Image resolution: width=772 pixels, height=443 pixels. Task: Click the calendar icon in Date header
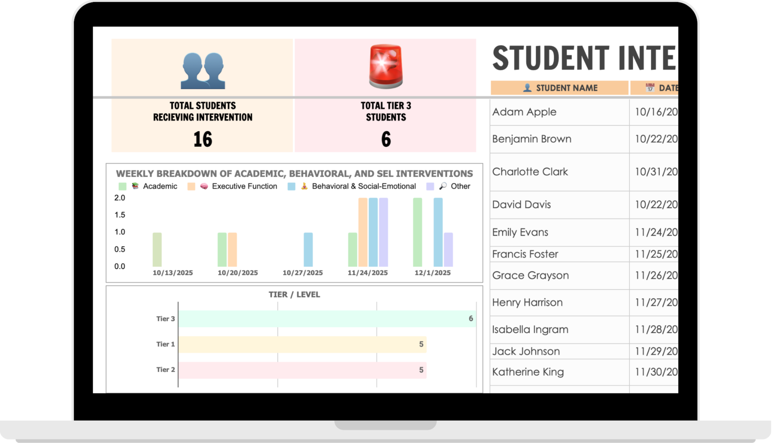coord(649,88)
